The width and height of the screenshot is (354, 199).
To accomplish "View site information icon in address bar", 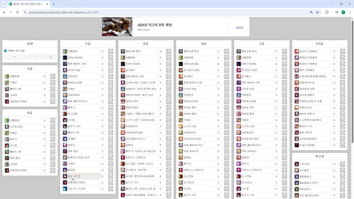I will 25,12.
